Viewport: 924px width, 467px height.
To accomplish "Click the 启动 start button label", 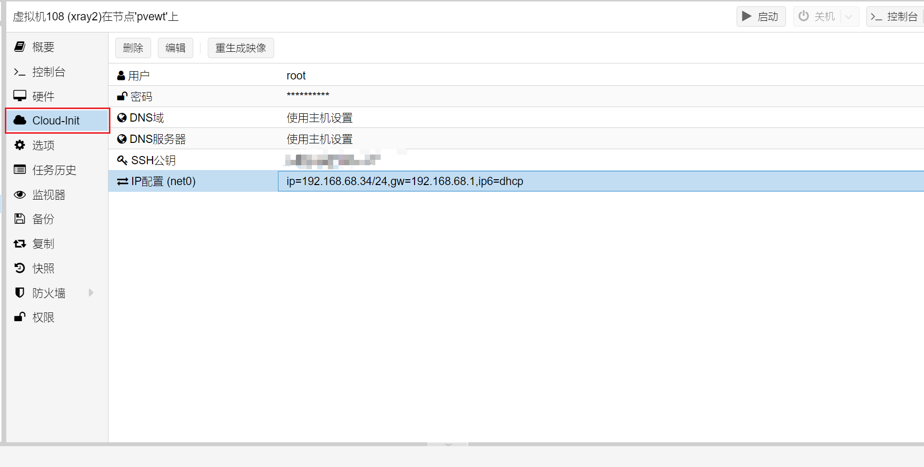I will pyautogui.click(x=768, y=16).
